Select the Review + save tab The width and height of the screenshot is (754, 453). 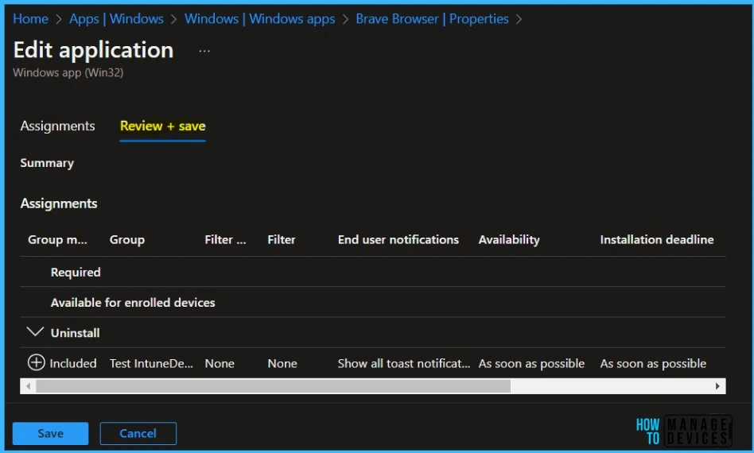[162, 126]
